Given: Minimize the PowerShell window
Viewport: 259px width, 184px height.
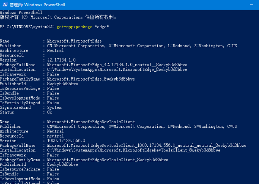Looking at the screenshot, I should pyautogui.click(x=251, y=5).
